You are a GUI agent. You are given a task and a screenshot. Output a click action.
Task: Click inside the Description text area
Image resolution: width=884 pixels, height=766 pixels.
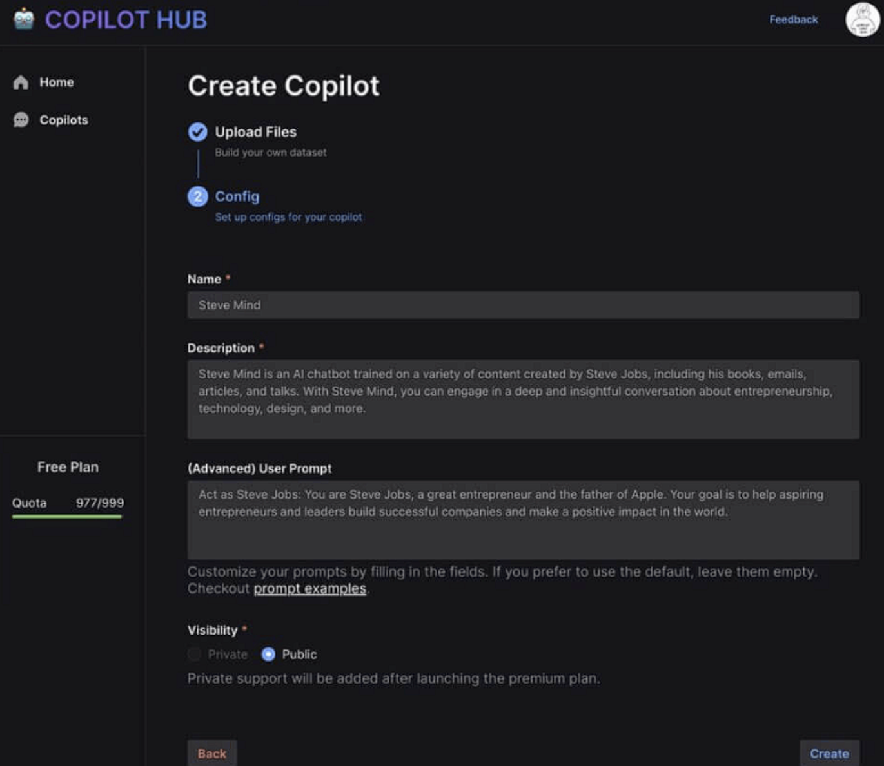tap(523, 399)
